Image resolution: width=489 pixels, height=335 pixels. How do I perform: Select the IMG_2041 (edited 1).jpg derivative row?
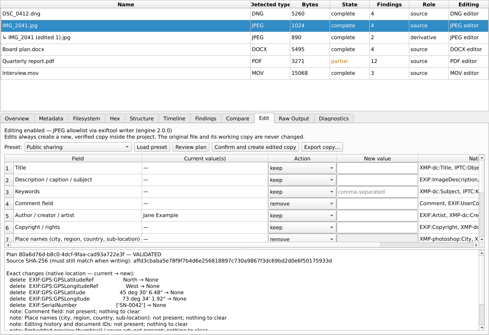(245, 38)
